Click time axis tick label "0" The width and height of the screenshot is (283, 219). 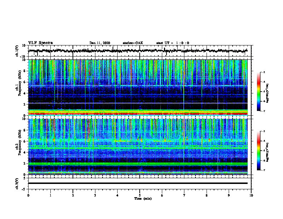[x=28, y=195]
